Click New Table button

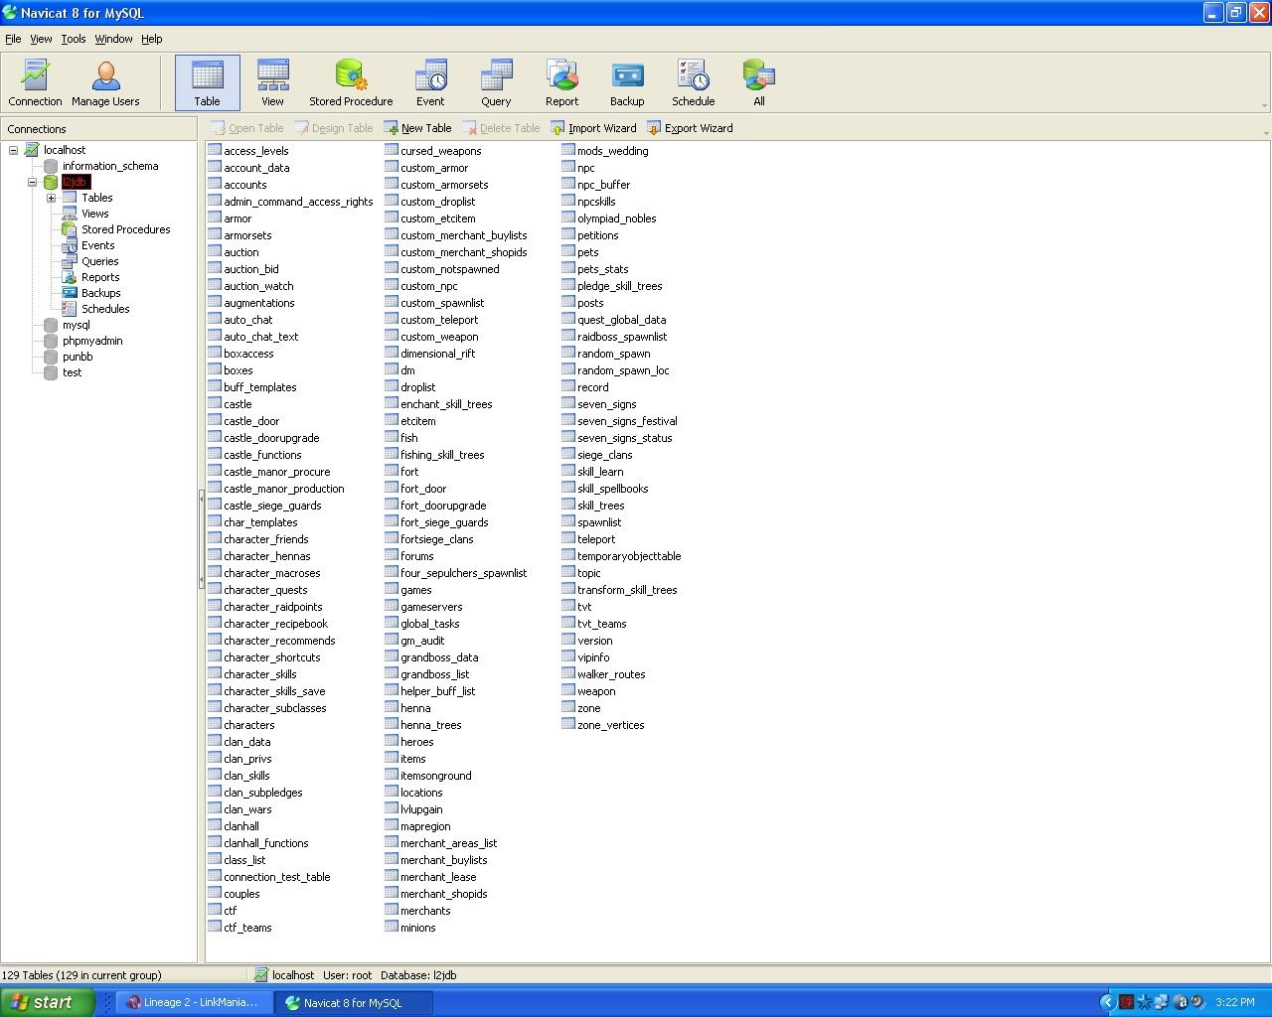(417, 128)
